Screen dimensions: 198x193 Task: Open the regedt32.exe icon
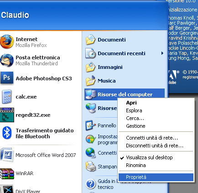[7, 115]
